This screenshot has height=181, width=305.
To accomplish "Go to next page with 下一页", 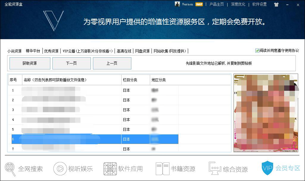I will point(71,63).
